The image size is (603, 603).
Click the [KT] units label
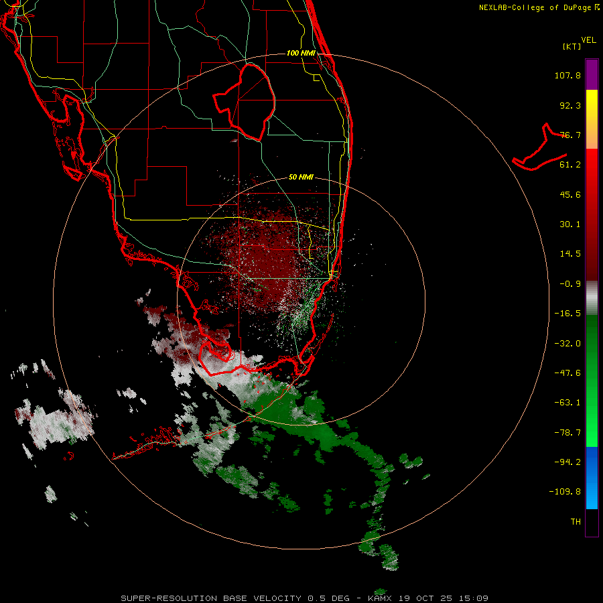[572, 46]
